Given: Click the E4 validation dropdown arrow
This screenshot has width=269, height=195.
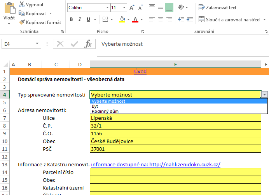Looking at the screenshot, I should pyautogui.click(x=265, y=95).
